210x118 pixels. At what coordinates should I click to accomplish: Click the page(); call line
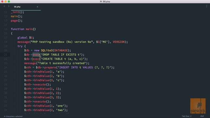coord(17,21)
